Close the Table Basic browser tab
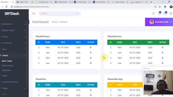173x97 pixels. (13, 2)
